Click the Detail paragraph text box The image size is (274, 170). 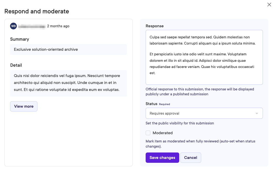coord(68,83)
